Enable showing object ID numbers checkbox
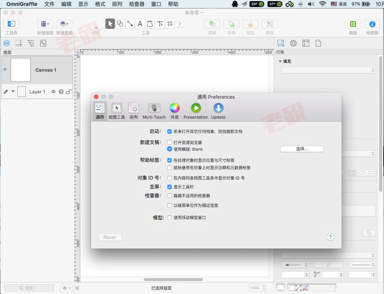 (169, 178)
